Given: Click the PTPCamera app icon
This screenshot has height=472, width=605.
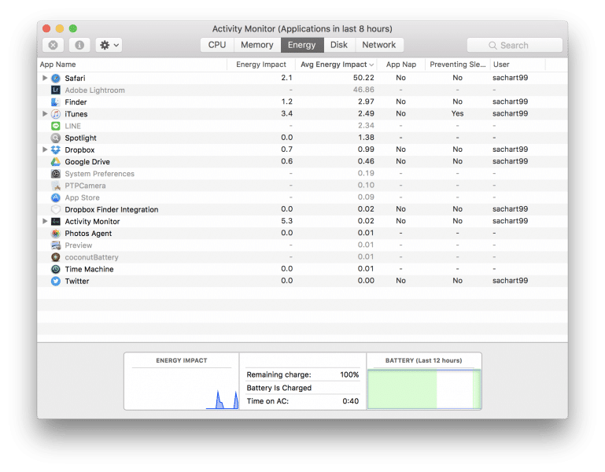Looking at the screenshot, I should coord(56,186).
